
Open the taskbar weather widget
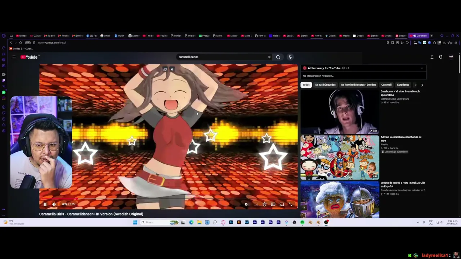(x=13, y=222)
